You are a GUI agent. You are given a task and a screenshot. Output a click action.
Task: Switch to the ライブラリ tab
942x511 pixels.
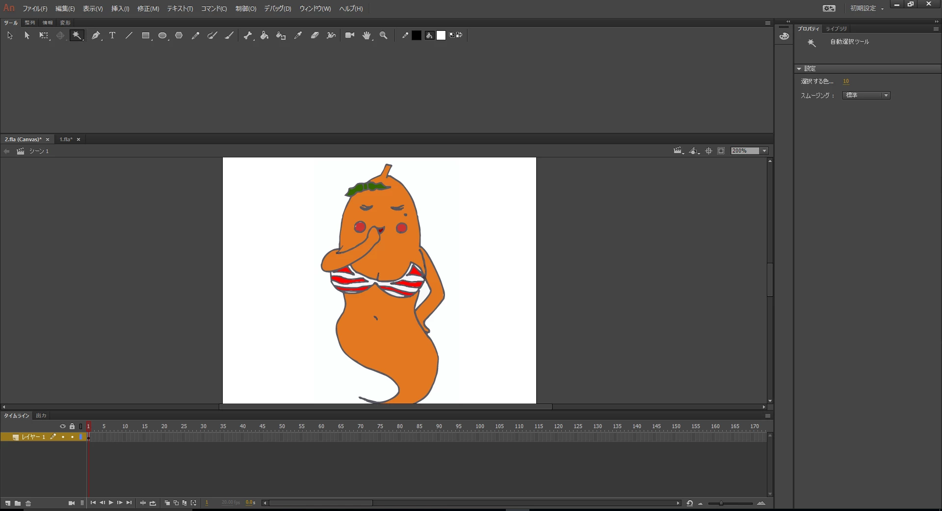[836, 29]
